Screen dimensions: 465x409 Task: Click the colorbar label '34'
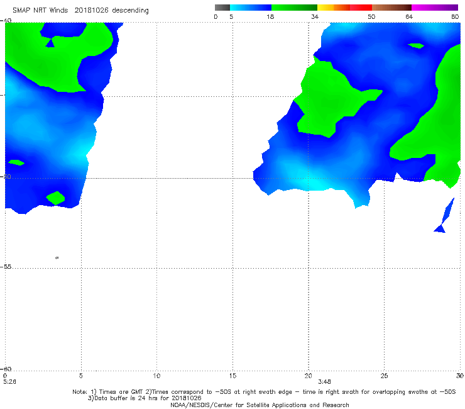point(315,17)
